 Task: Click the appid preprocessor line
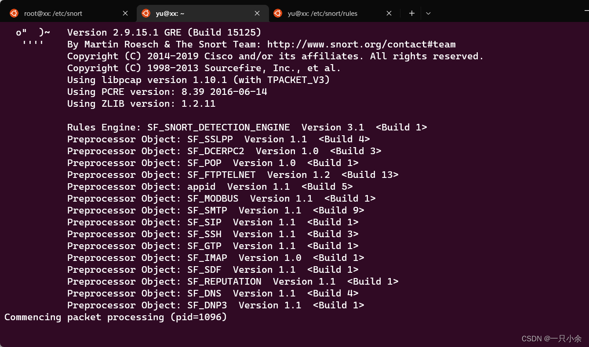(x=210, y=187)
